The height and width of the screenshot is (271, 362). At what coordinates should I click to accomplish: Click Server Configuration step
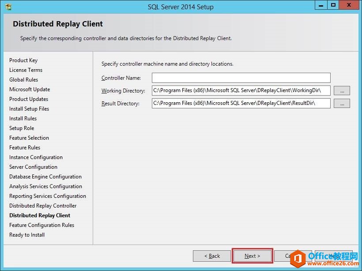(33, 167)
